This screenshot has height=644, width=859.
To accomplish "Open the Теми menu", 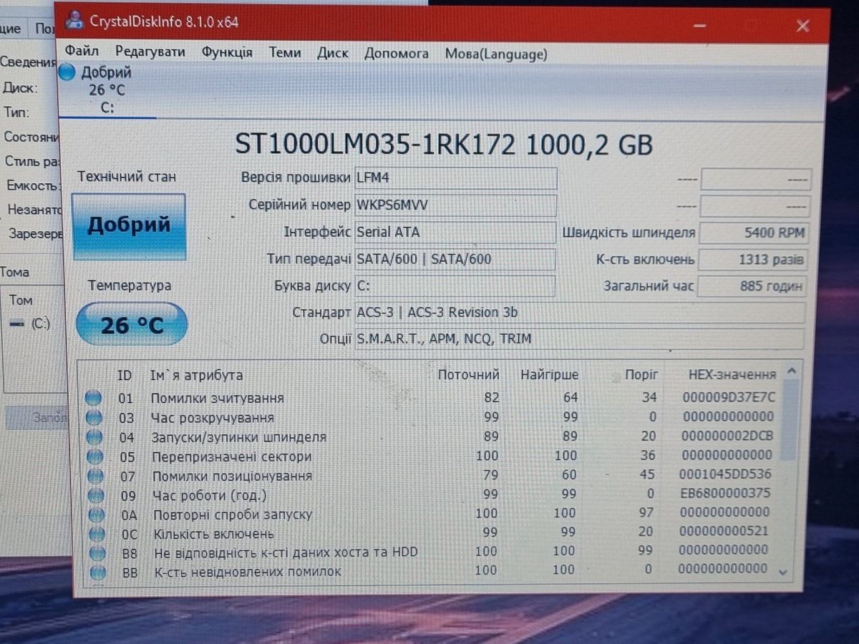I will tap(285, 53).
